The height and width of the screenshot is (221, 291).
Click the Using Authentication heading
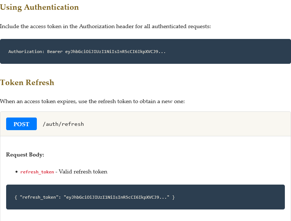click(39, 7)
